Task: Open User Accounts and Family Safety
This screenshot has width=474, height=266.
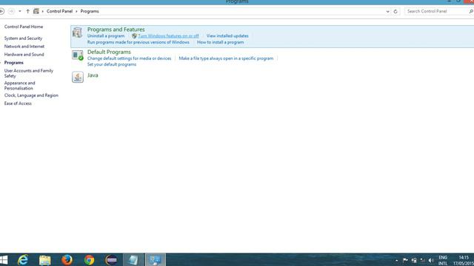Action: pos(29,73)
